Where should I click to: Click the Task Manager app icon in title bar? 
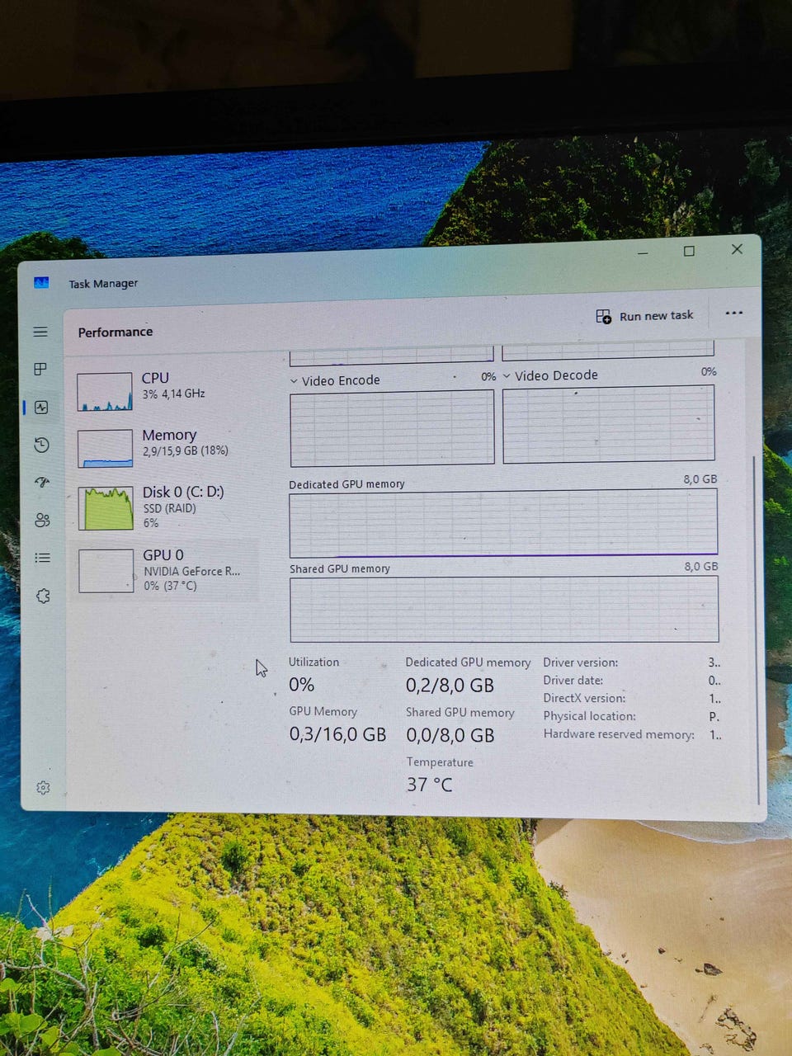[x=41, y=283]
